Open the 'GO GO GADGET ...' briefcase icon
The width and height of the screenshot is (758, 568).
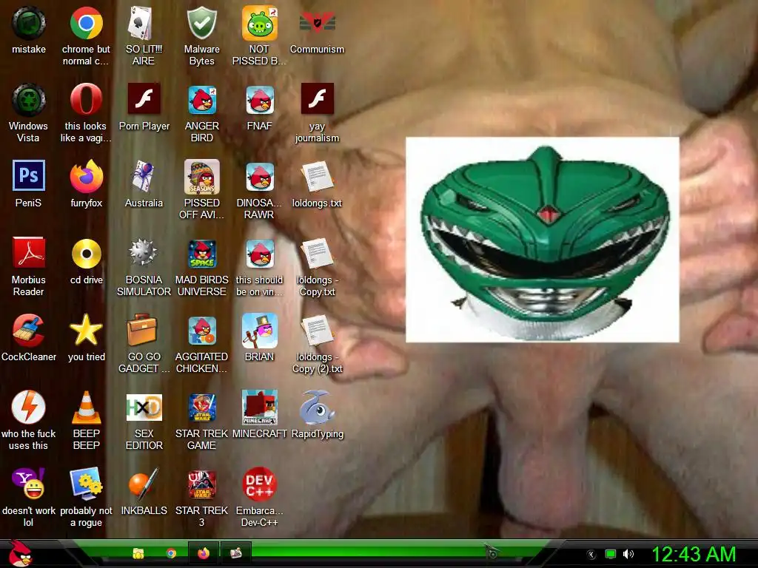tap(144, 330)
